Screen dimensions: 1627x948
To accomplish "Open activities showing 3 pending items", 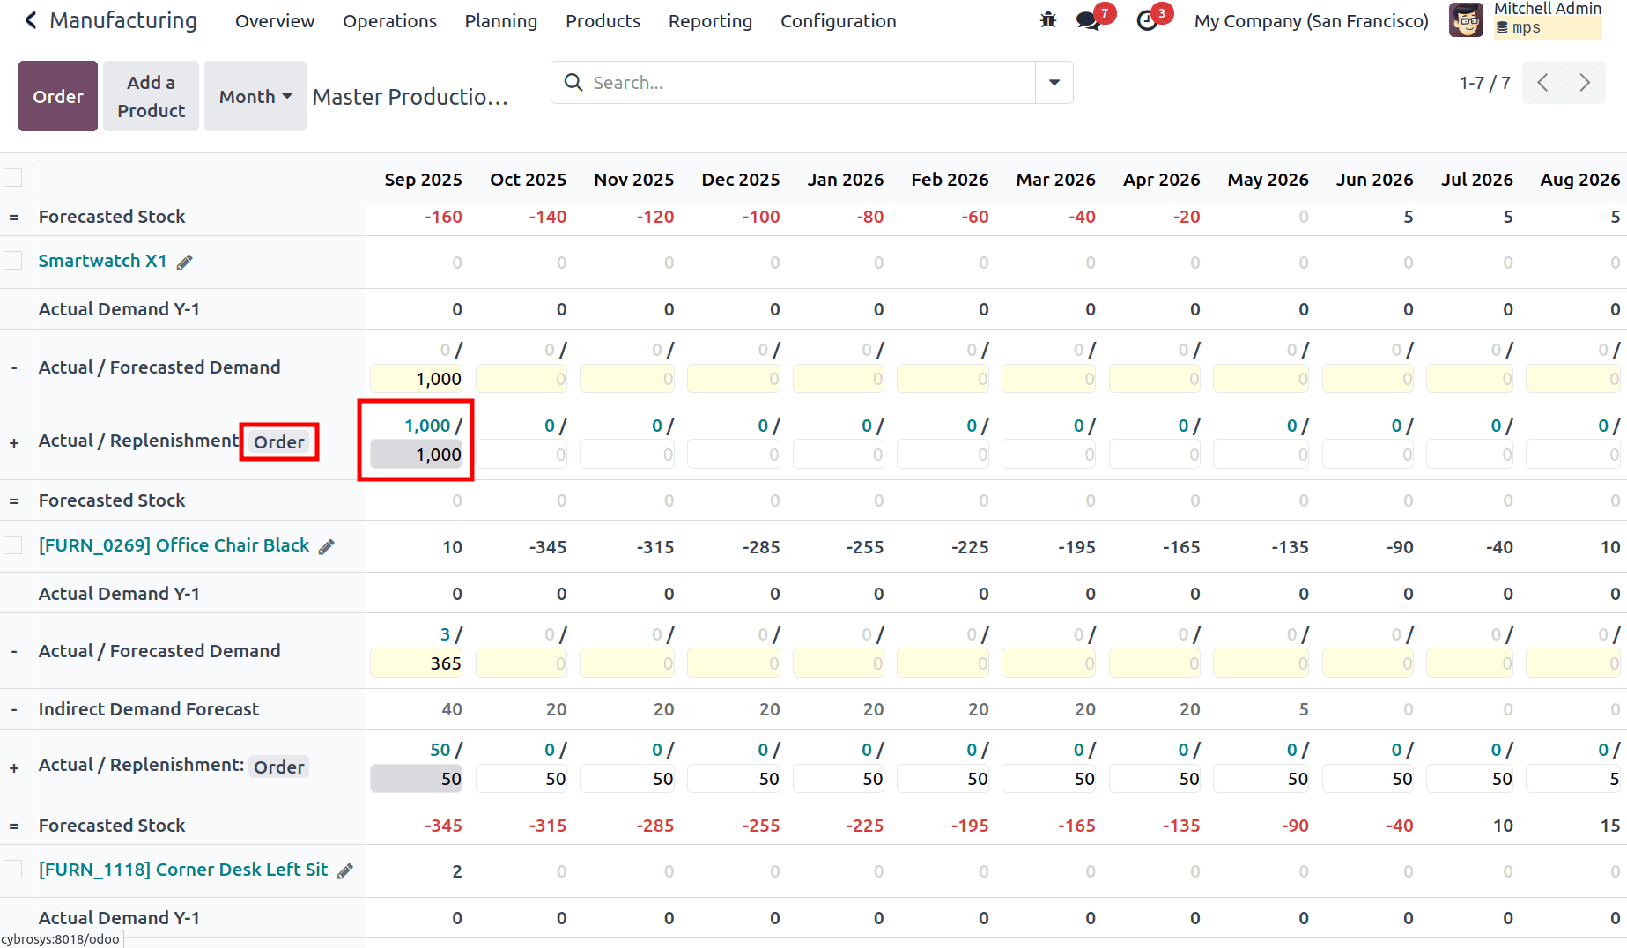I will [x=1145, y=19].
